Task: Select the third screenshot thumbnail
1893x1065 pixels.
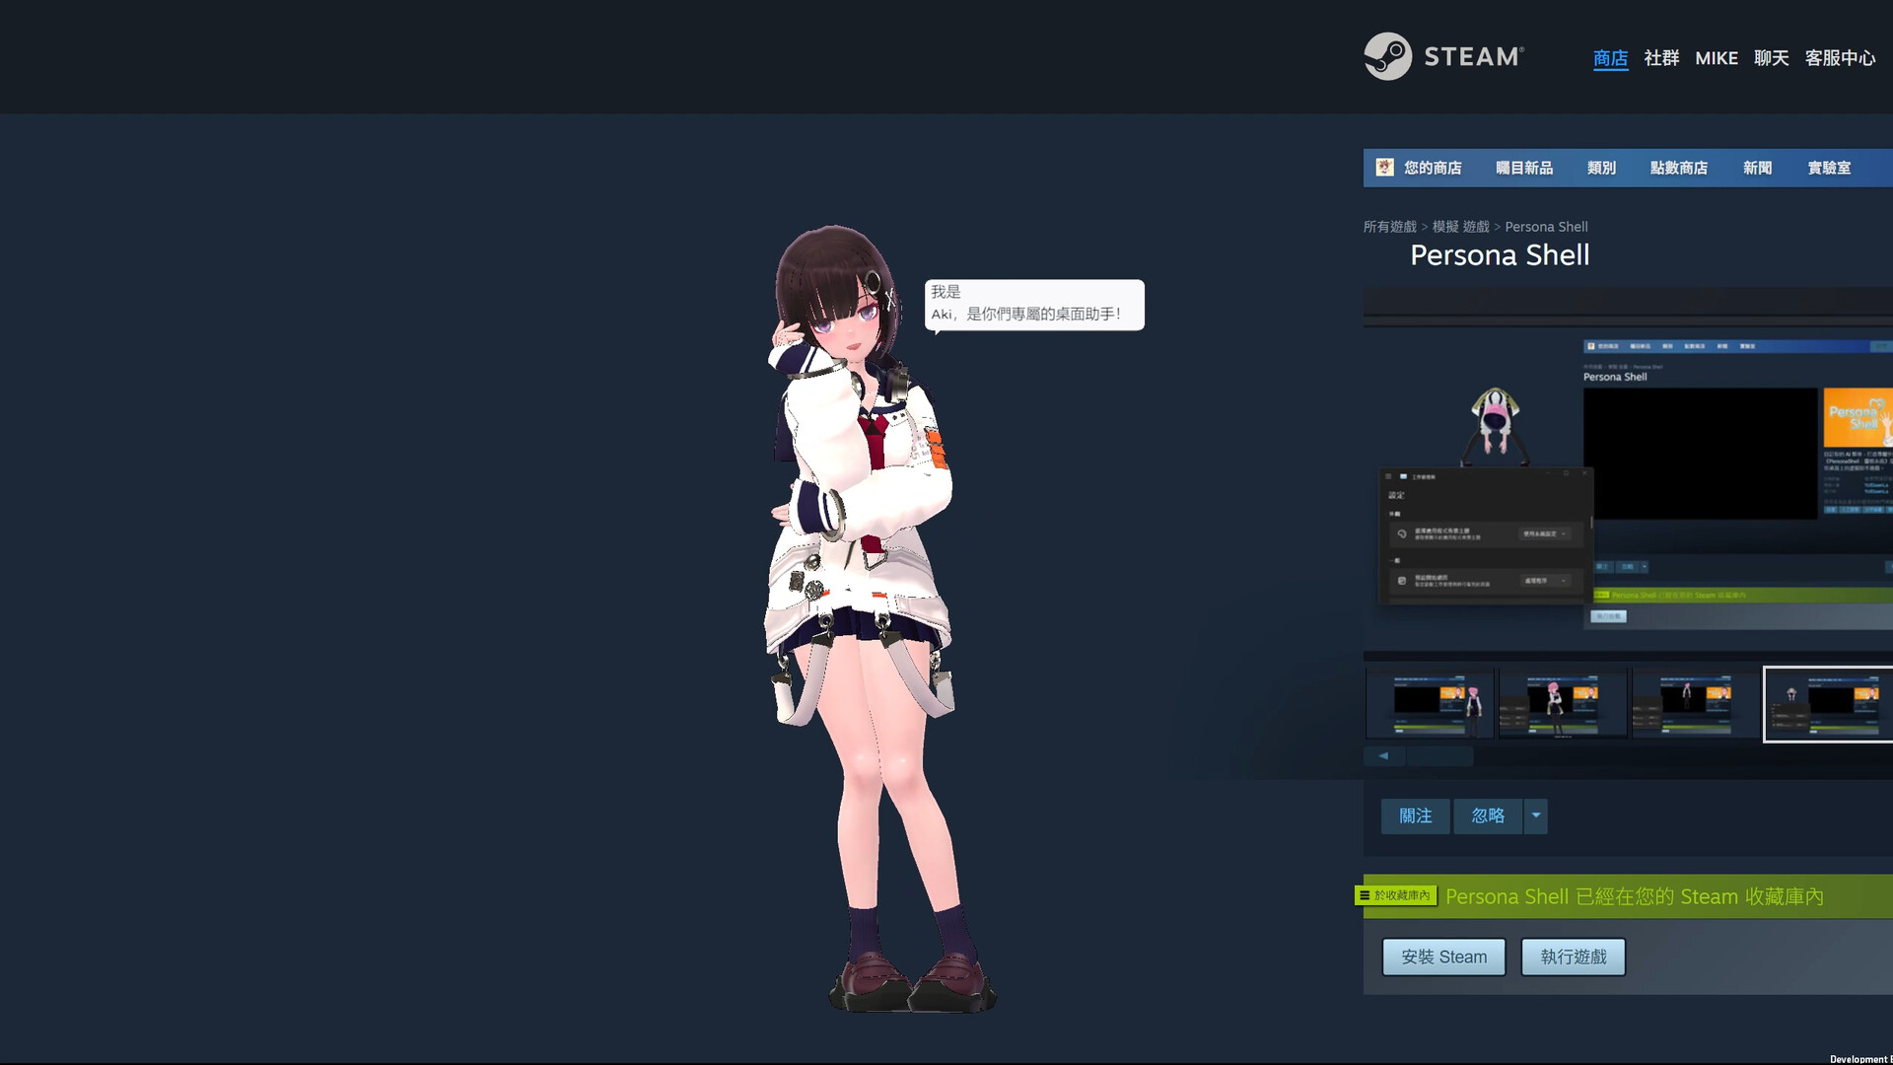Action: click(x=1696, y=704)
